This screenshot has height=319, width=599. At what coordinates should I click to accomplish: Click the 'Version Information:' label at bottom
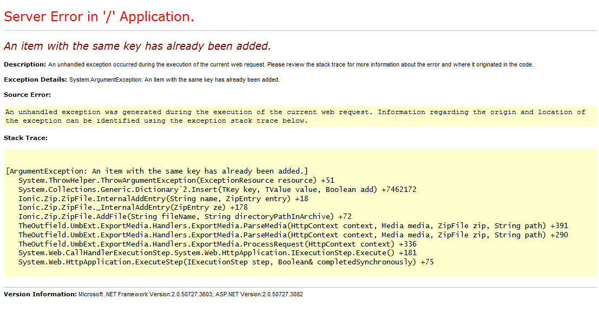point(40,294)
